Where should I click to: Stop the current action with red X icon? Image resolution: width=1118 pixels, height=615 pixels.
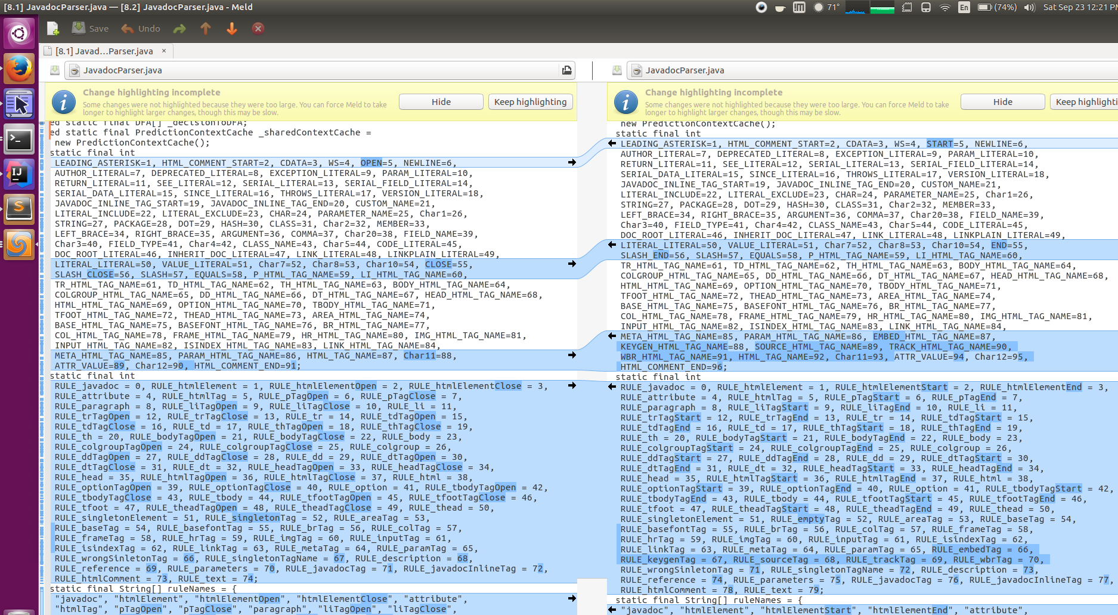point(258,28)
